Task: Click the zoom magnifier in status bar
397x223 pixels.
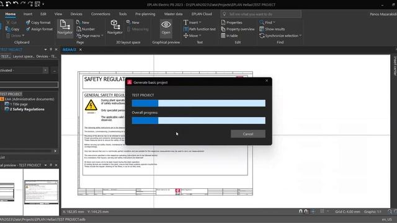Action: tap(390, 211)
